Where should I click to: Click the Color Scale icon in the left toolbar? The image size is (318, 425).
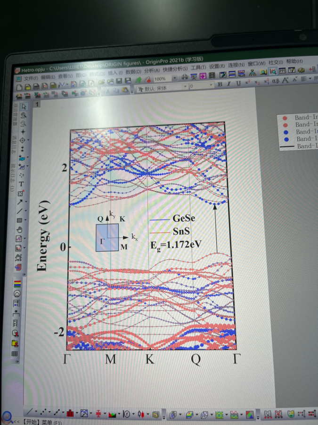click(x=17, y=283)
